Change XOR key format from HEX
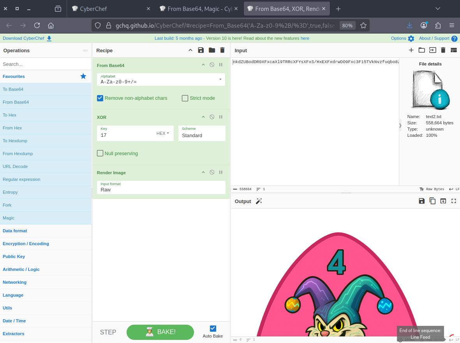The width and height of the screenshot is (460, 343). coord(163,133)
